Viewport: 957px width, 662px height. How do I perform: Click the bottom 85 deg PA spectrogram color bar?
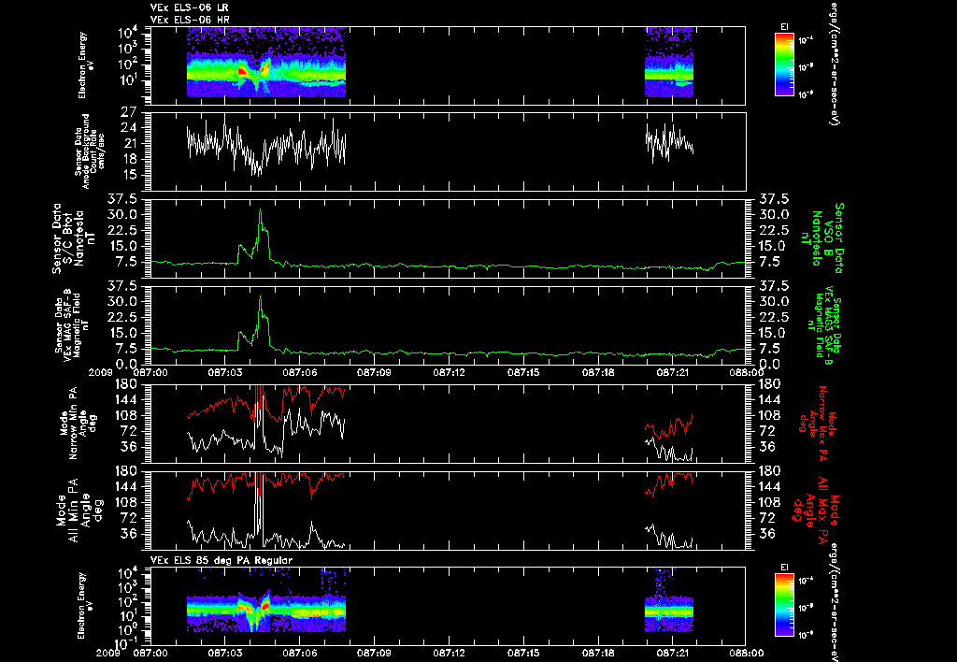point(784,605)
